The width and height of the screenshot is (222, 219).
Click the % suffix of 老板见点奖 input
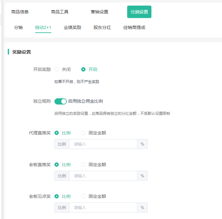(x=142, y=207)
